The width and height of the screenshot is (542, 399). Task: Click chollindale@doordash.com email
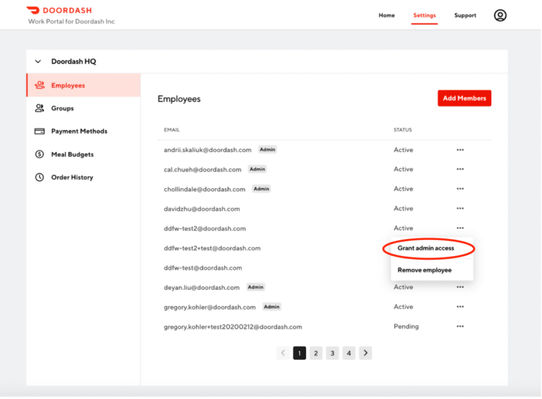tap(205, 189)
